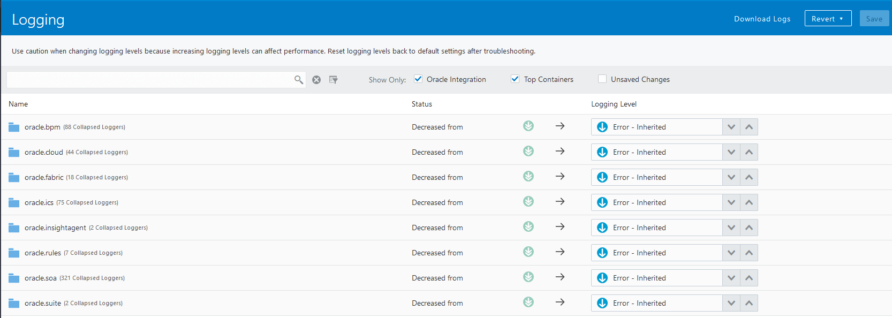Increase oracle.bpm logging level with up chevron
The width and height of the screenshot is (892, 318).
coord(749,127)
